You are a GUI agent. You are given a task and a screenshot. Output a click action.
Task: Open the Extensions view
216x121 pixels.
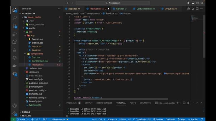tap(15, 42)
